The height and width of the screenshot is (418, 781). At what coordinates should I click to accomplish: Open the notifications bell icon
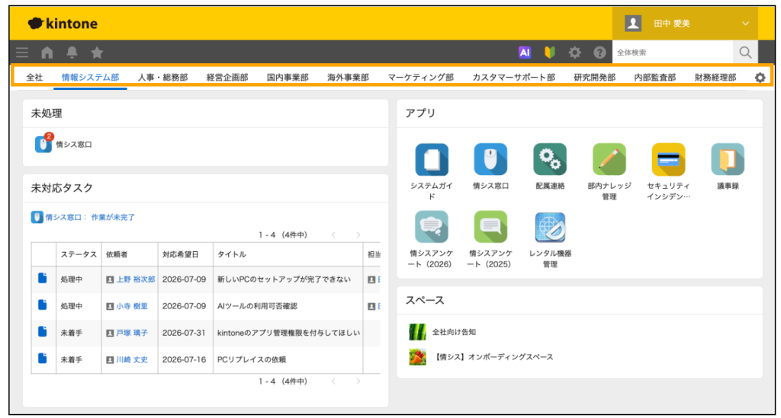tap(72, 53)
